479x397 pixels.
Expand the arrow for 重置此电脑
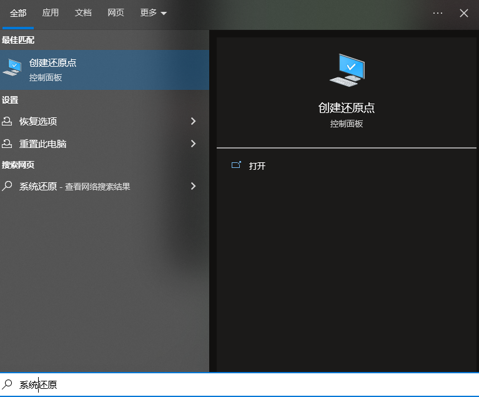[193, 144]
